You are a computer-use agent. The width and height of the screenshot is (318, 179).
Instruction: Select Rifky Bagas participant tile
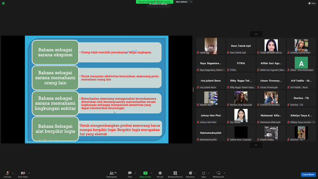[x=240, y=81]
